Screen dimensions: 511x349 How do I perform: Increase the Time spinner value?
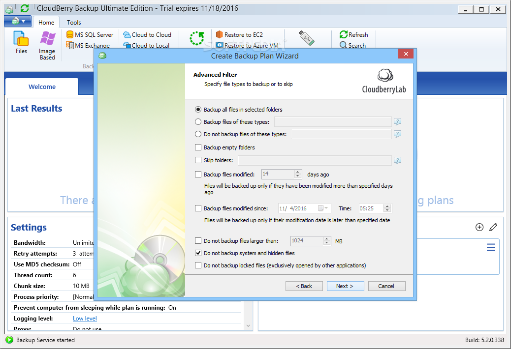(x=387, y=206)
